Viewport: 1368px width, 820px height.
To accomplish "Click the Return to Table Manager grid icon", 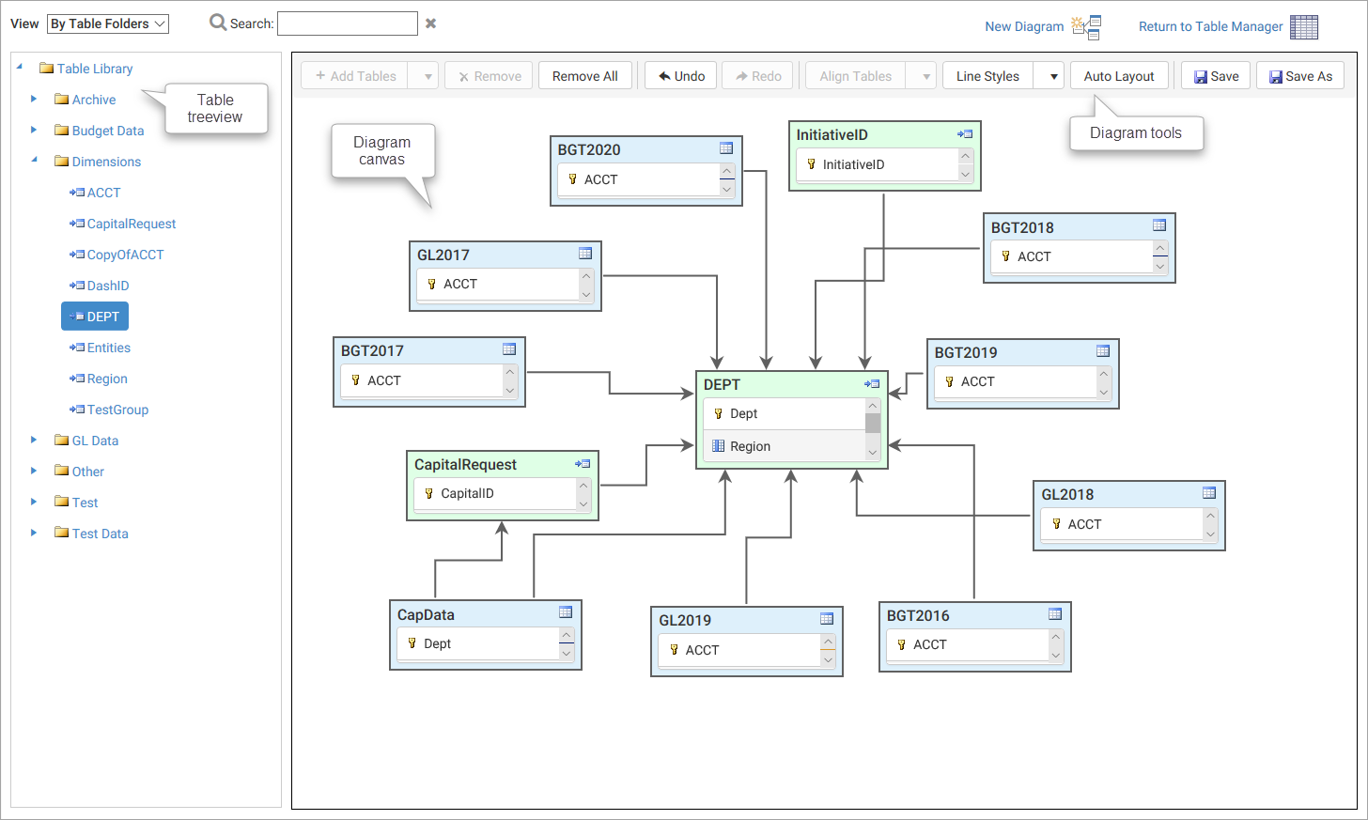I will (x=1306, y=26).
